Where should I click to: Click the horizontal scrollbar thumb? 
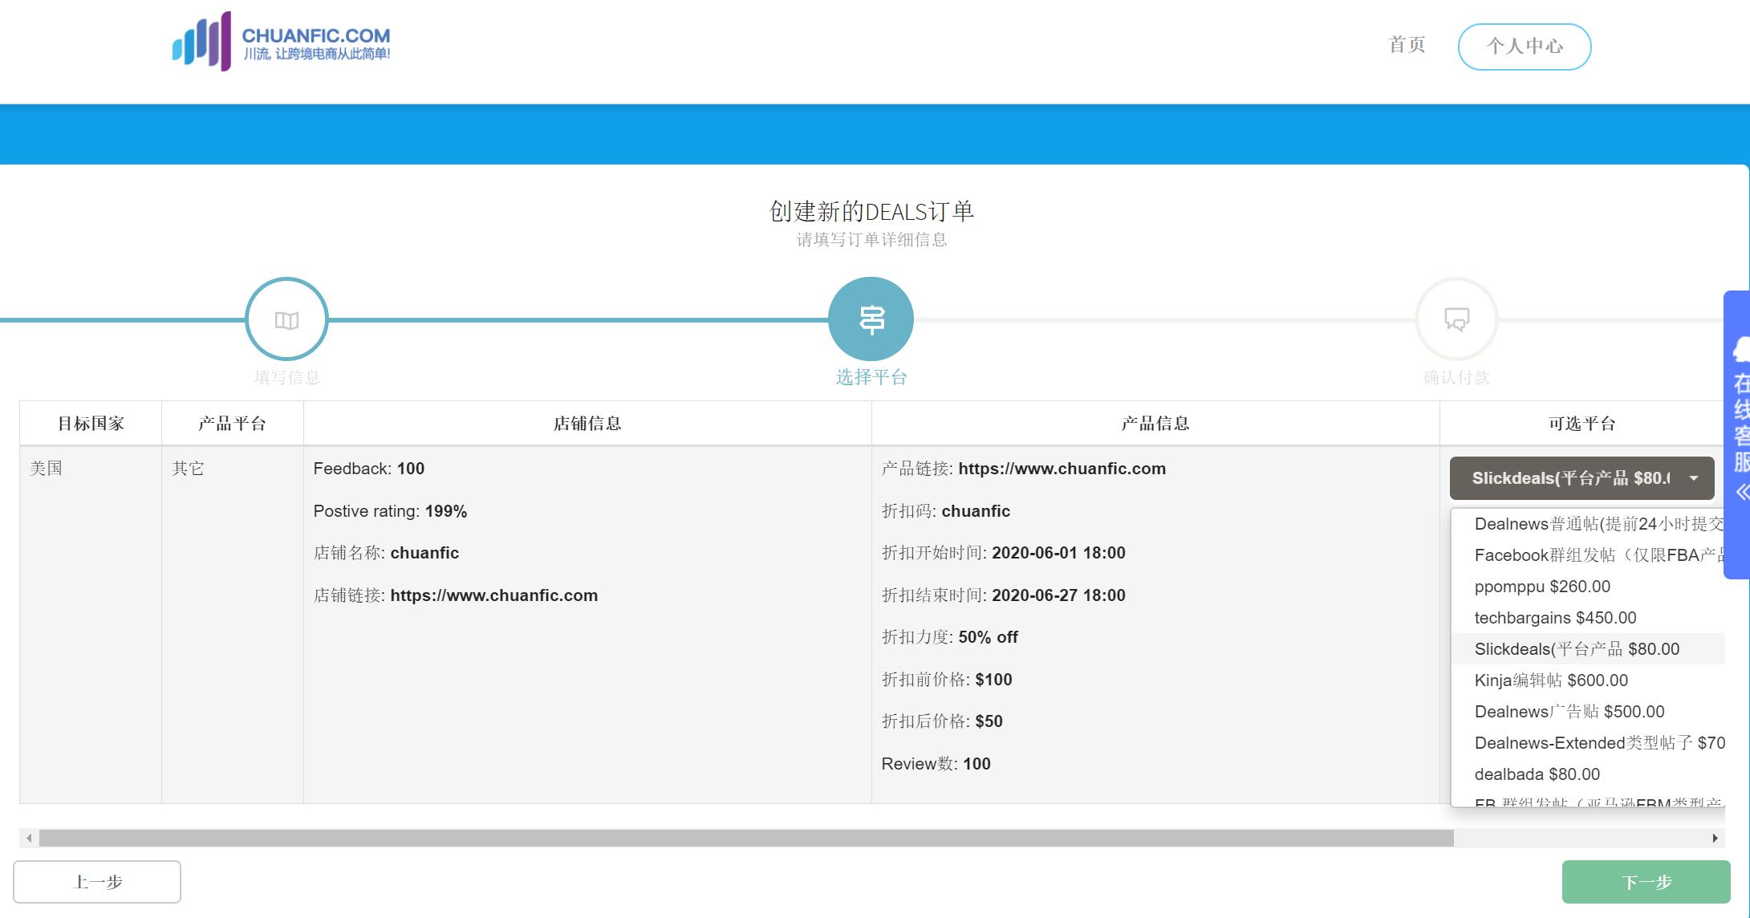(746, 838)
